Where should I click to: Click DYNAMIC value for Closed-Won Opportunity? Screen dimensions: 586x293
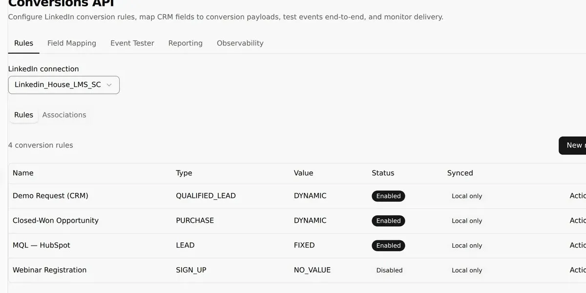pyautogui.click(x=310, y=221)
